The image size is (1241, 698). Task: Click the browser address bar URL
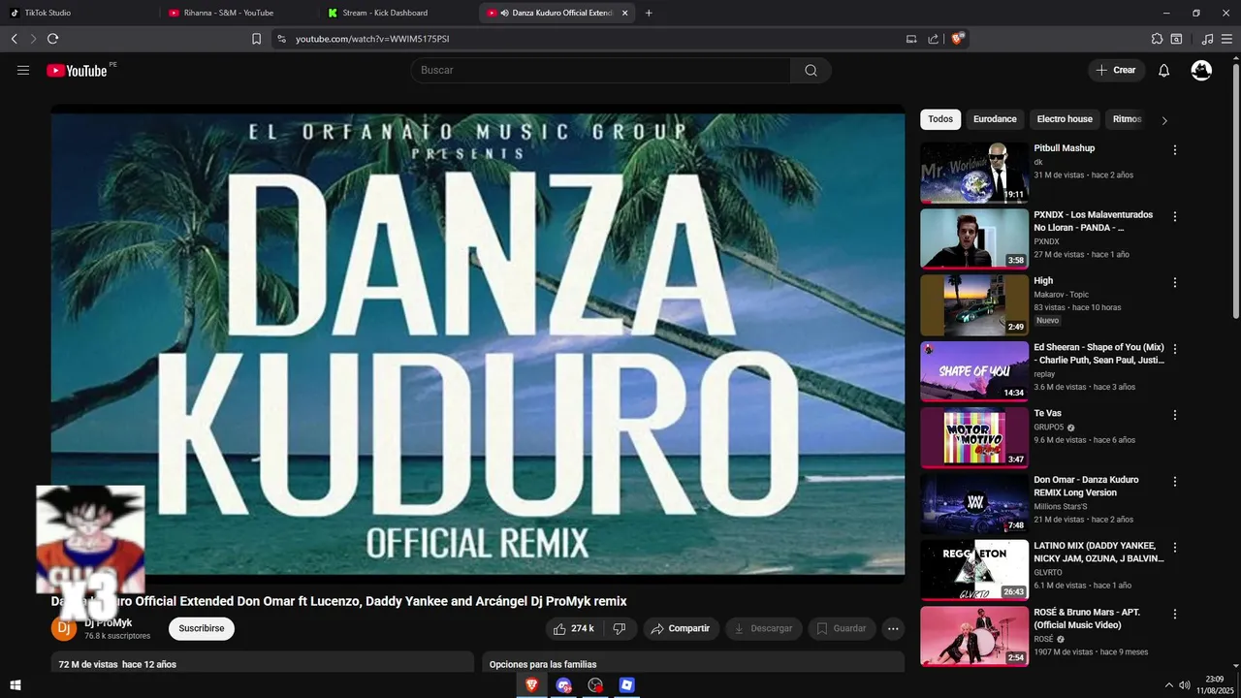(373, 39)
